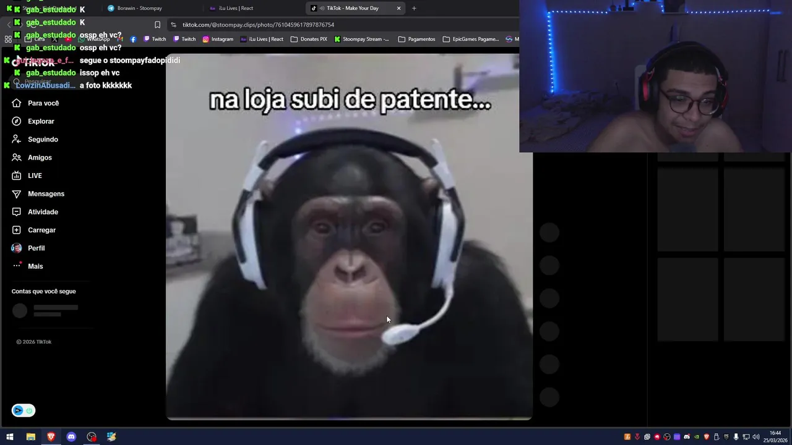The width and height of the screenshot is (792, 445).
Task: Click chat message 'a foto kkkkkkk'
Action: click(106, 85)
